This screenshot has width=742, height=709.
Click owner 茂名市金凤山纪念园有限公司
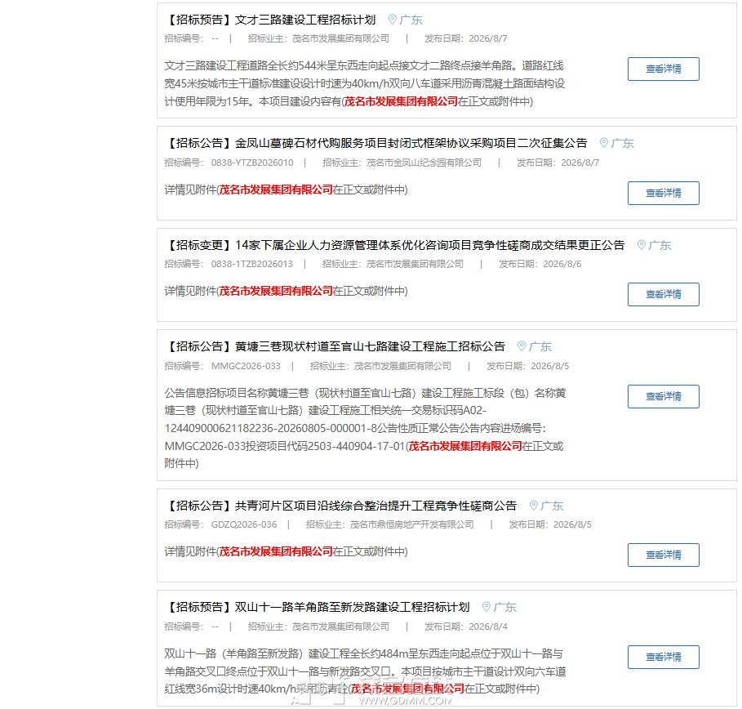(x=424, y=163)
